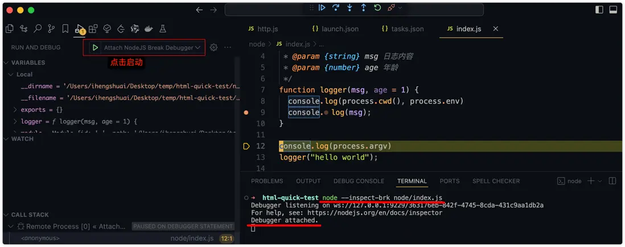Screen dimensions: 625x247
Task: Open the SPELL CHECKER panel tab
Action: (496, 181)
